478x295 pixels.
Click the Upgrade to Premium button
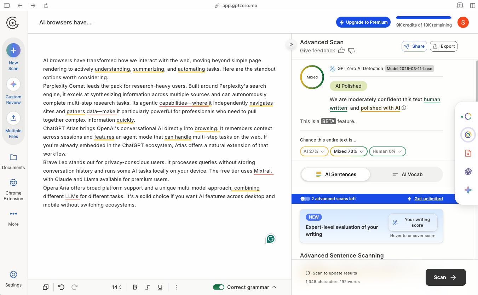(x=363, y=22)
